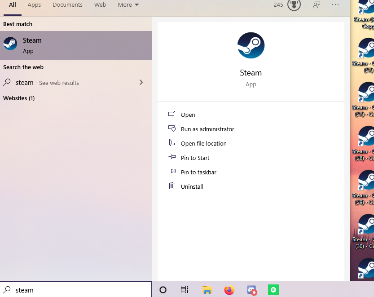Switch to the Documents tab
The height and width of the screenshot is (297, 374).
click(x=67, y=5)
